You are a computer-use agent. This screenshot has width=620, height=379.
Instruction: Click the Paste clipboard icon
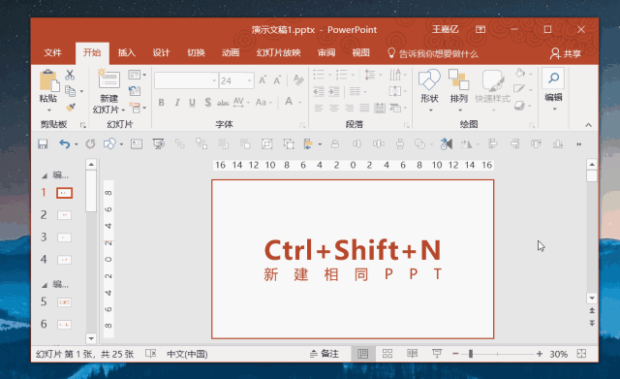[48, 80]
